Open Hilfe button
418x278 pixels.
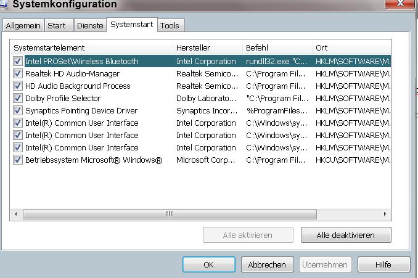click(383, 264)
